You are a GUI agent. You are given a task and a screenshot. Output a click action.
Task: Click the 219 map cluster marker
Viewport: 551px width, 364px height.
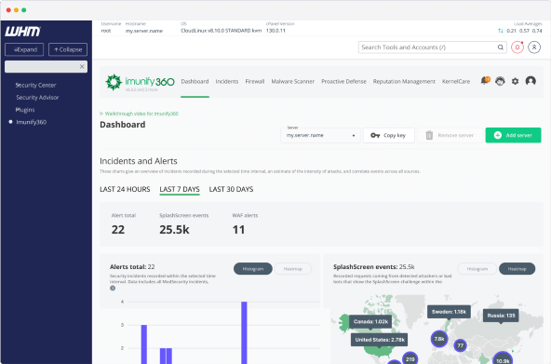410,358
